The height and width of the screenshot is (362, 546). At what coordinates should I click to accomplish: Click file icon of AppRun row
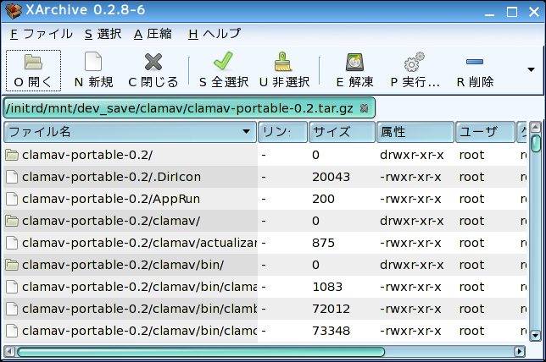coord(12,199)
